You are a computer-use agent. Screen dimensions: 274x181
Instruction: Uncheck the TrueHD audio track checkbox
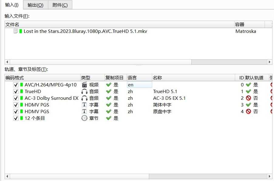(x=16, y=92)
